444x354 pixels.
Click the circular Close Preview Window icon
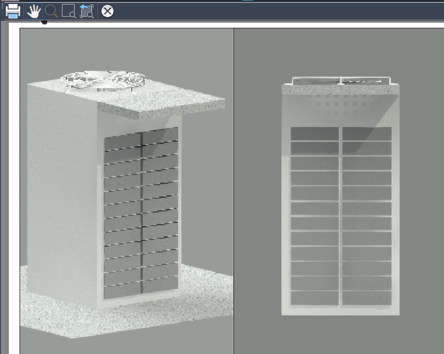pos(107,12)
